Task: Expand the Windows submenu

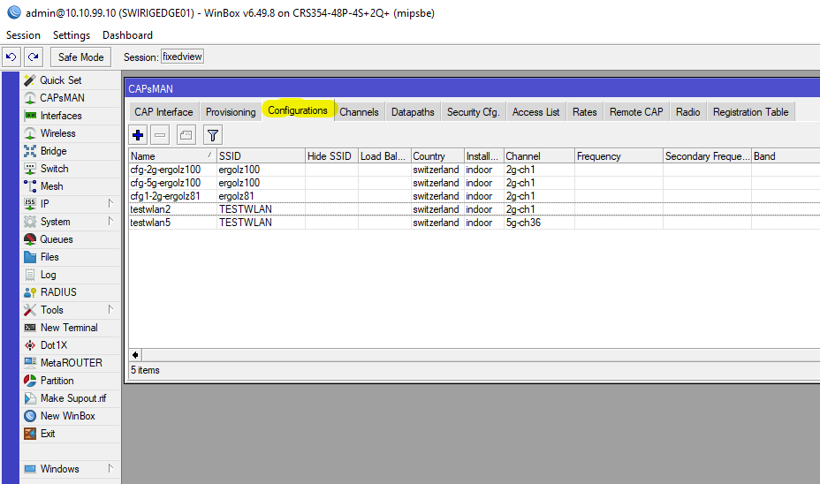Action: [59, 469]
